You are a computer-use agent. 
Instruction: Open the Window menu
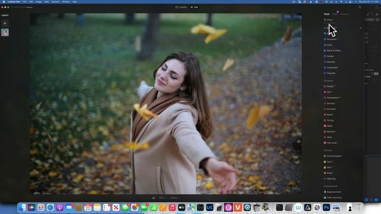66,2
